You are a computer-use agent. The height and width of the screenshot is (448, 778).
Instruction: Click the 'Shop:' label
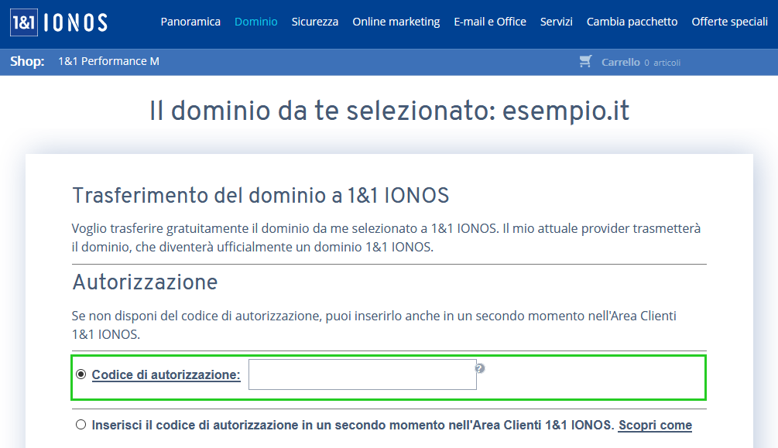(x=27, y=61)
